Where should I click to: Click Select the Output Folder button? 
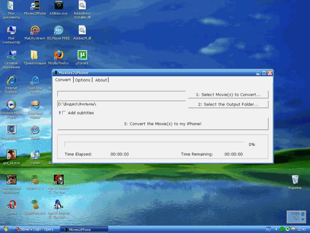click(x=228, y=104)
